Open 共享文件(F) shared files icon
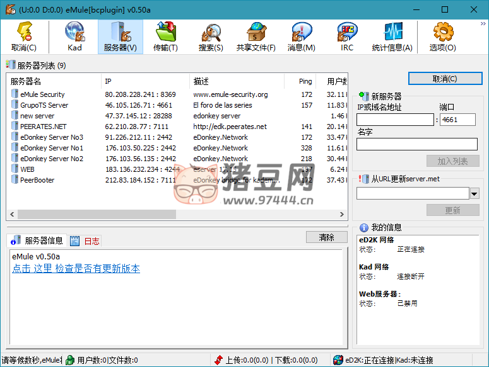This screenshot has height=367, width=489. tap(256, 37)
